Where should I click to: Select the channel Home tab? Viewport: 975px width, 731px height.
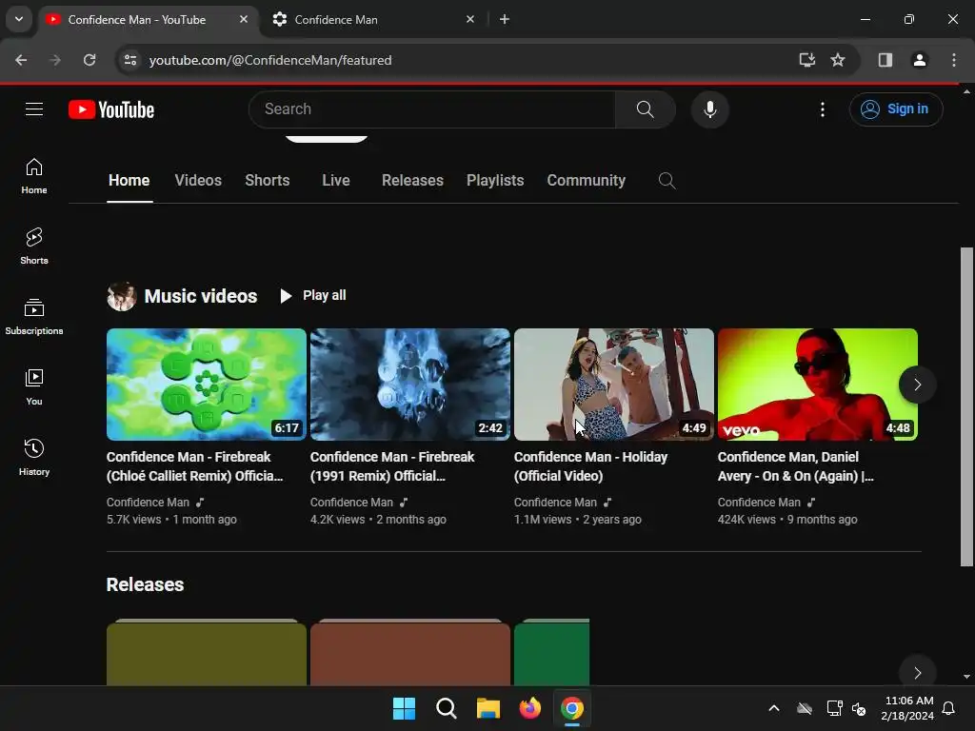point(129,180)
